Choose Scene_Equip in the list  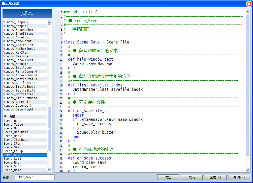point(25,151)
